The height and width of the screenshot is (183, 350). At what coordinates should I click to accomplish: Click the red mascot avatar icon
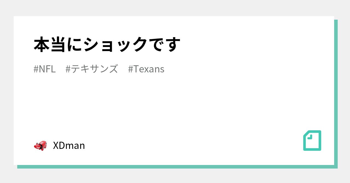(x=40, y=146)
